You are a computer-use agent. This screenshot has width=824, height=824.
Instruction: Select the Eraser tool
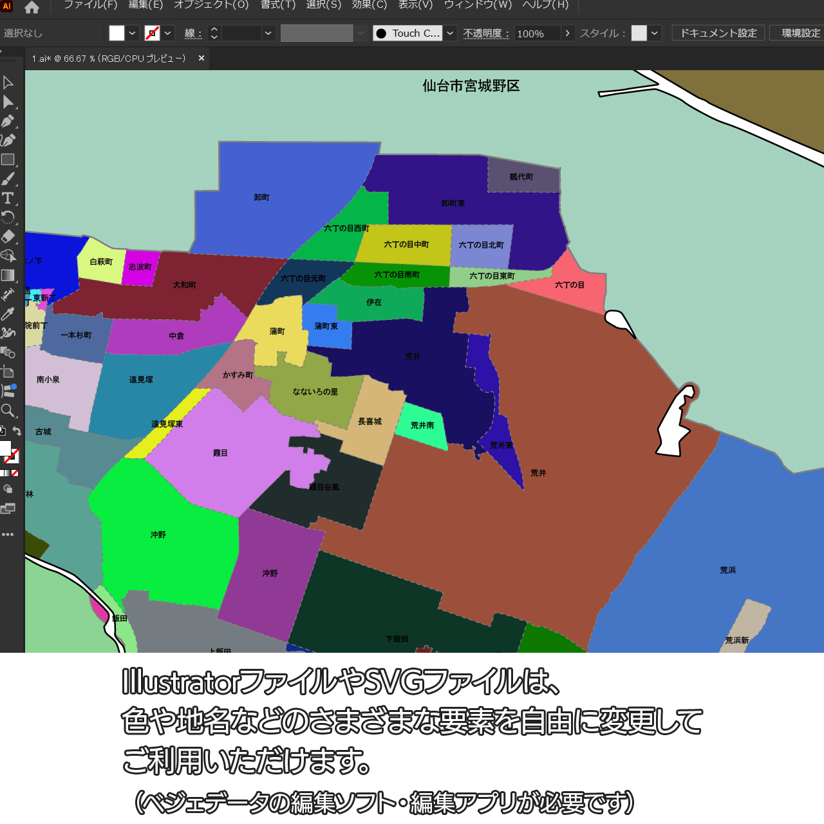point(8,236)
